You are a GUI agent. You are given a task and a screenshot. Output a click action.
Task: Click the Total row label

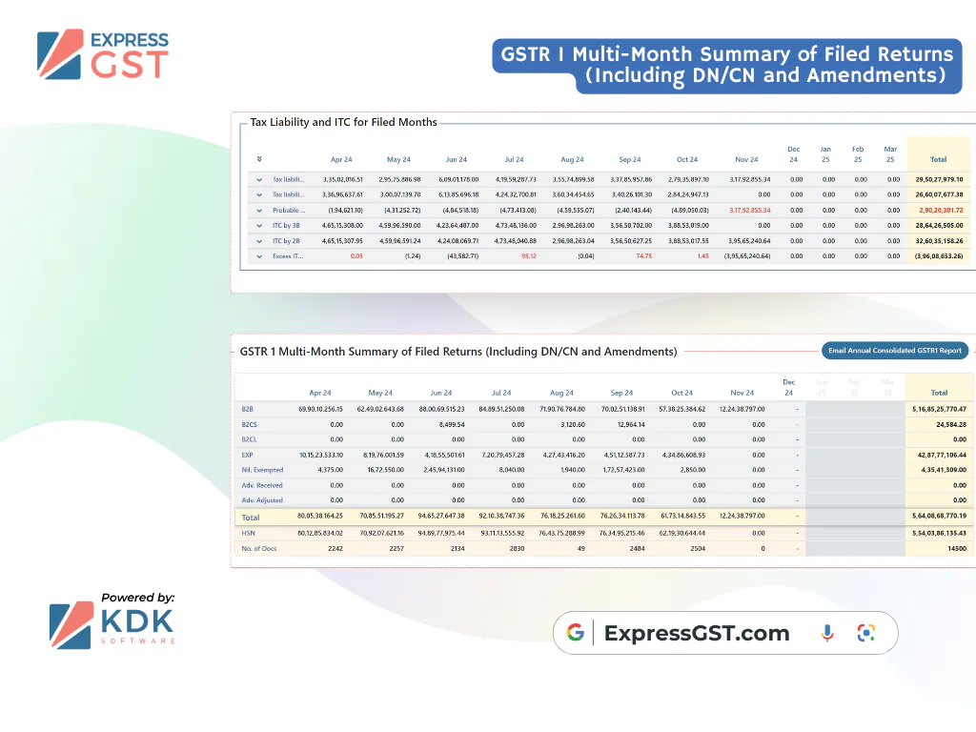(251, 518)
